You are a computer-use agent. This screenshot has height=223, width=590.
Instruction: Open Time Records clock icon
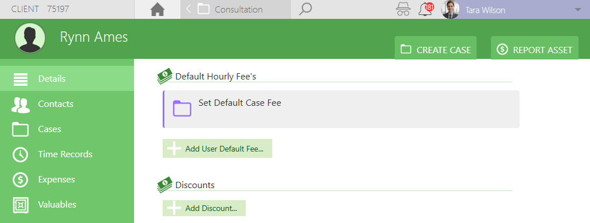[x=20, y=154]
